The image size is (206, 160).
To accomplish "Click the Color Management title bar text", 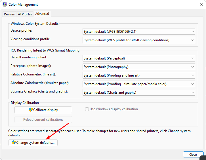I will pyautogui.click(x=23, y=5).
